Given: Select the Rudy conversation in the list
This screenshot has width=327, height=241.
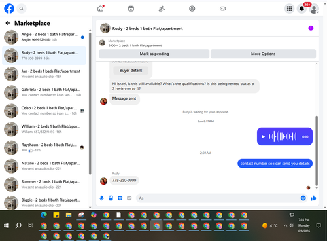Looking at the screenshot, I should (x=44, y=56).
